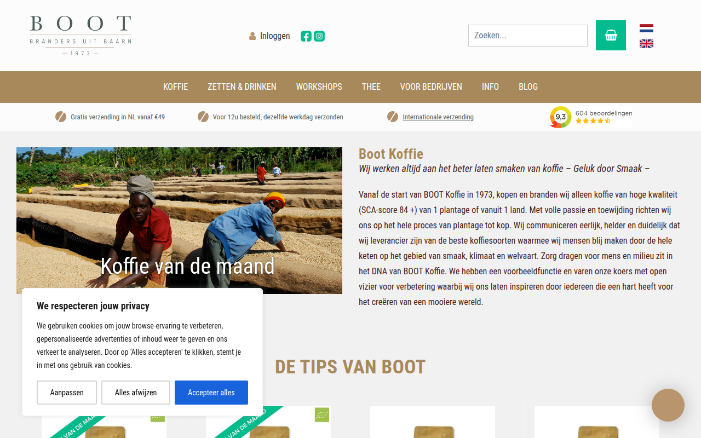This screenshot has width=701, height=438.
Task: Click the round chat bubble button
Action: click(x=668, y=405)
